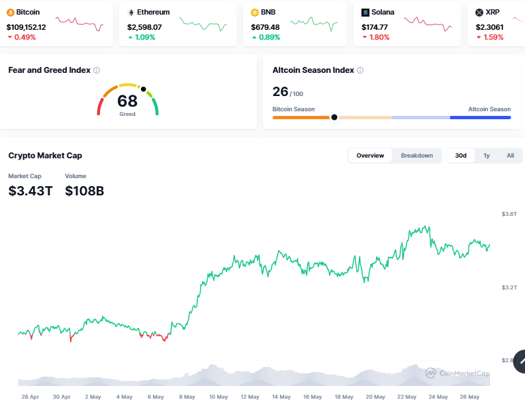
Task: Click the $3.2T axis label
Action: (509, 287)
